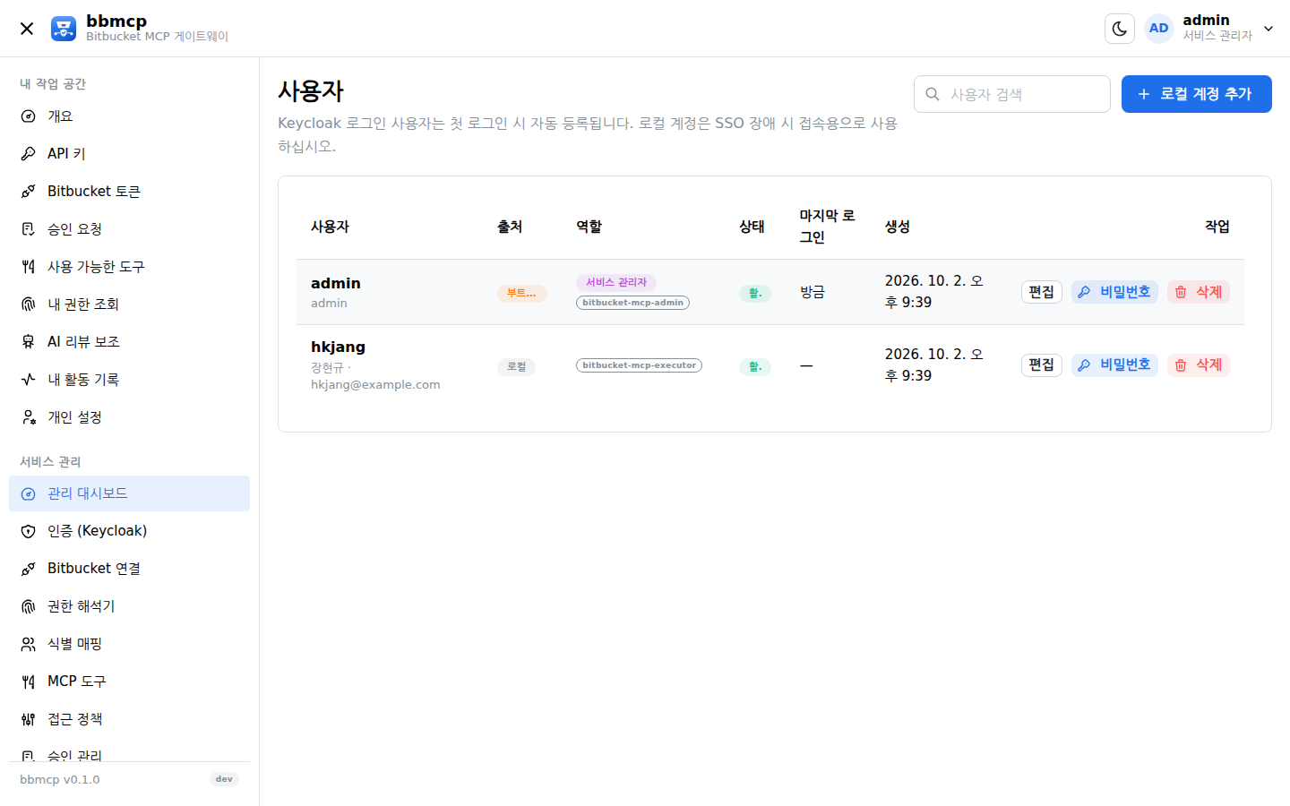Screen dimensions: 1290x806
Task: Click 편집 for the admin user
Action: tap(1042, 292)
